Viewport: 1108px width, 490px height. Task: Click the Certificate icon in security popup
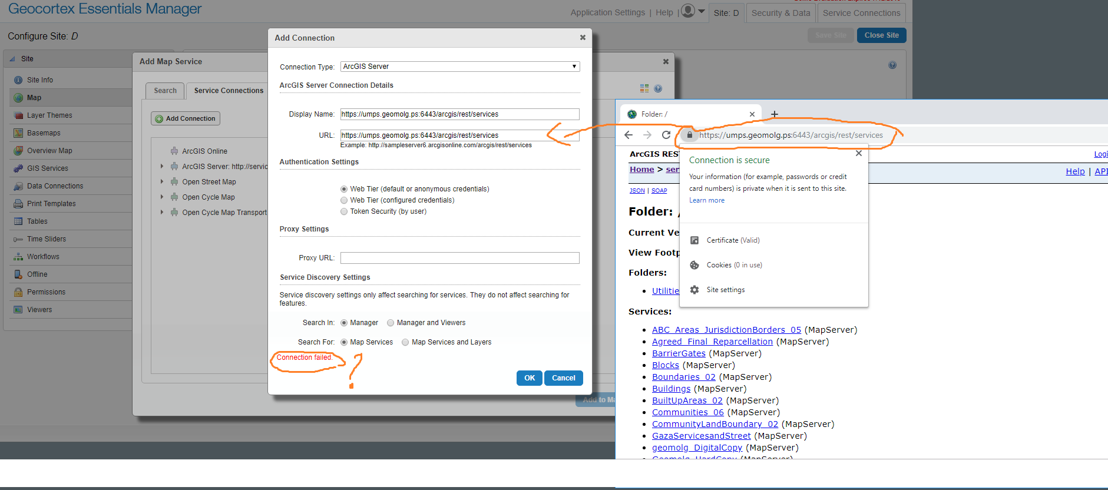coord(694,240)
